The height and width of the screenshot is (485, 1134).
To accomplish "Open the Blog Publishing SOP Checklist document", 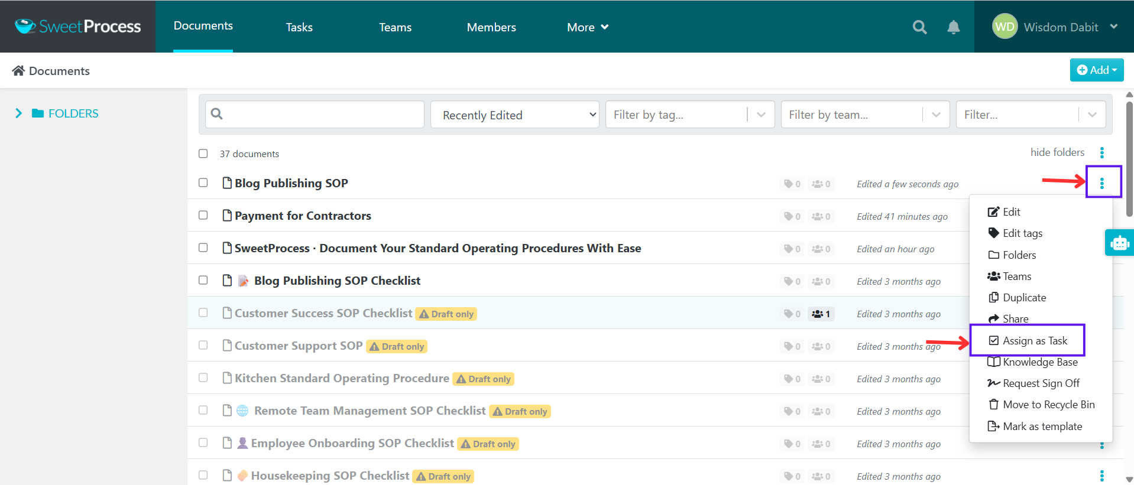I will pyautogui.click(x=337, y=281).
